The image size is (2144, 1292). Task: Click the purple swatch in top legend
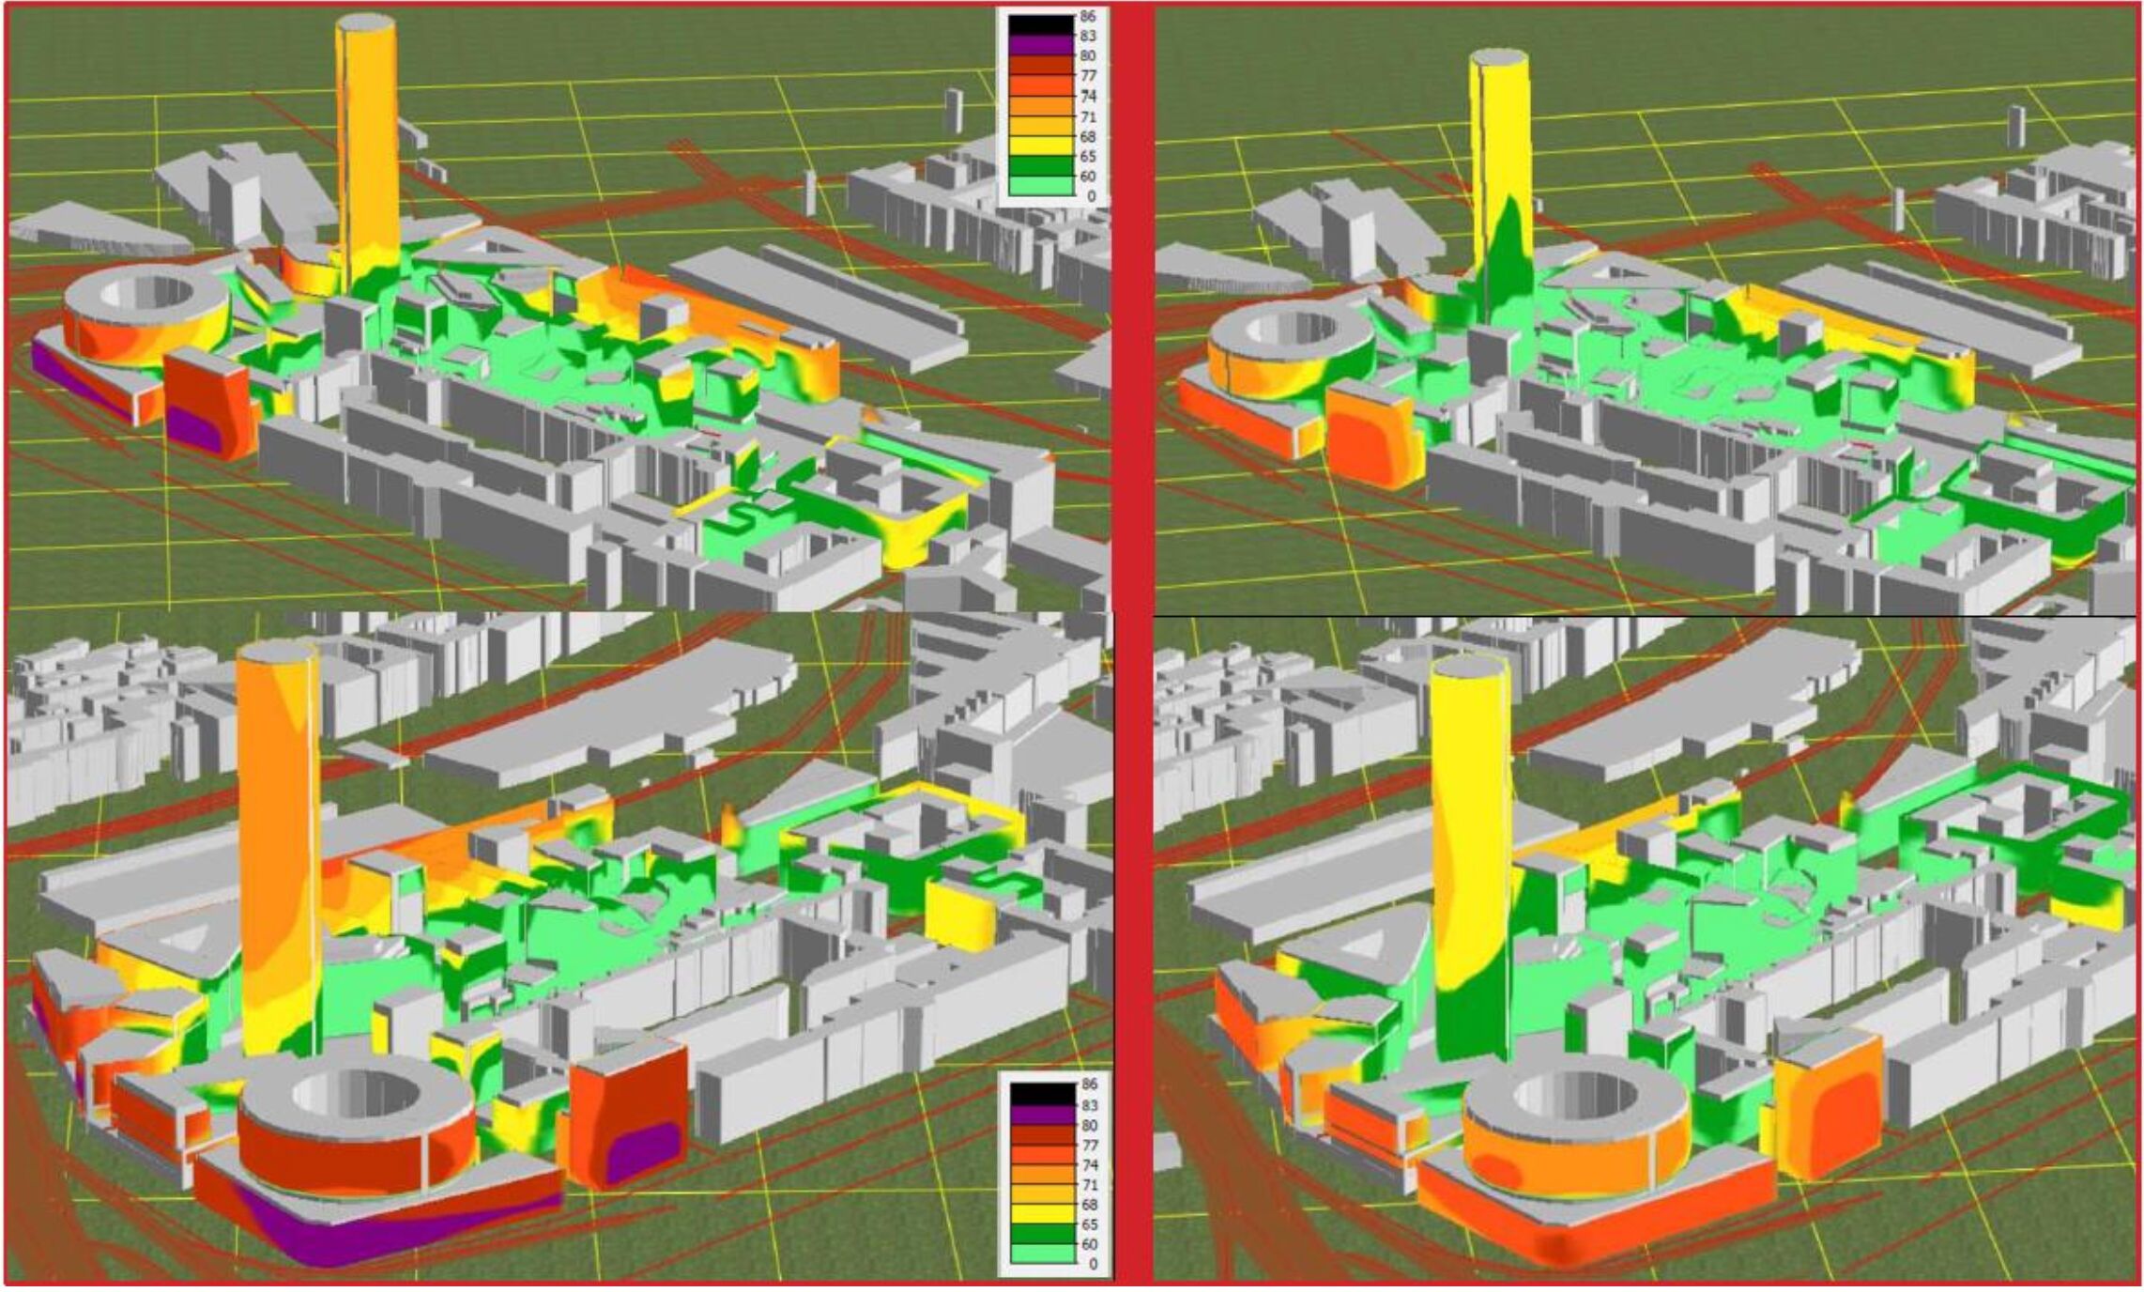coord(1040,44)
